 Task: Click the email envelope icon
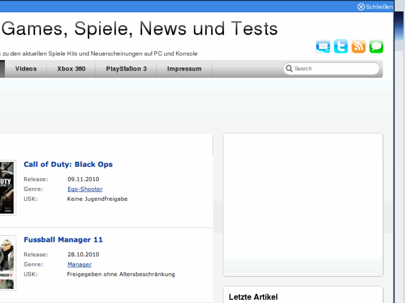click(x=323, y=47)
